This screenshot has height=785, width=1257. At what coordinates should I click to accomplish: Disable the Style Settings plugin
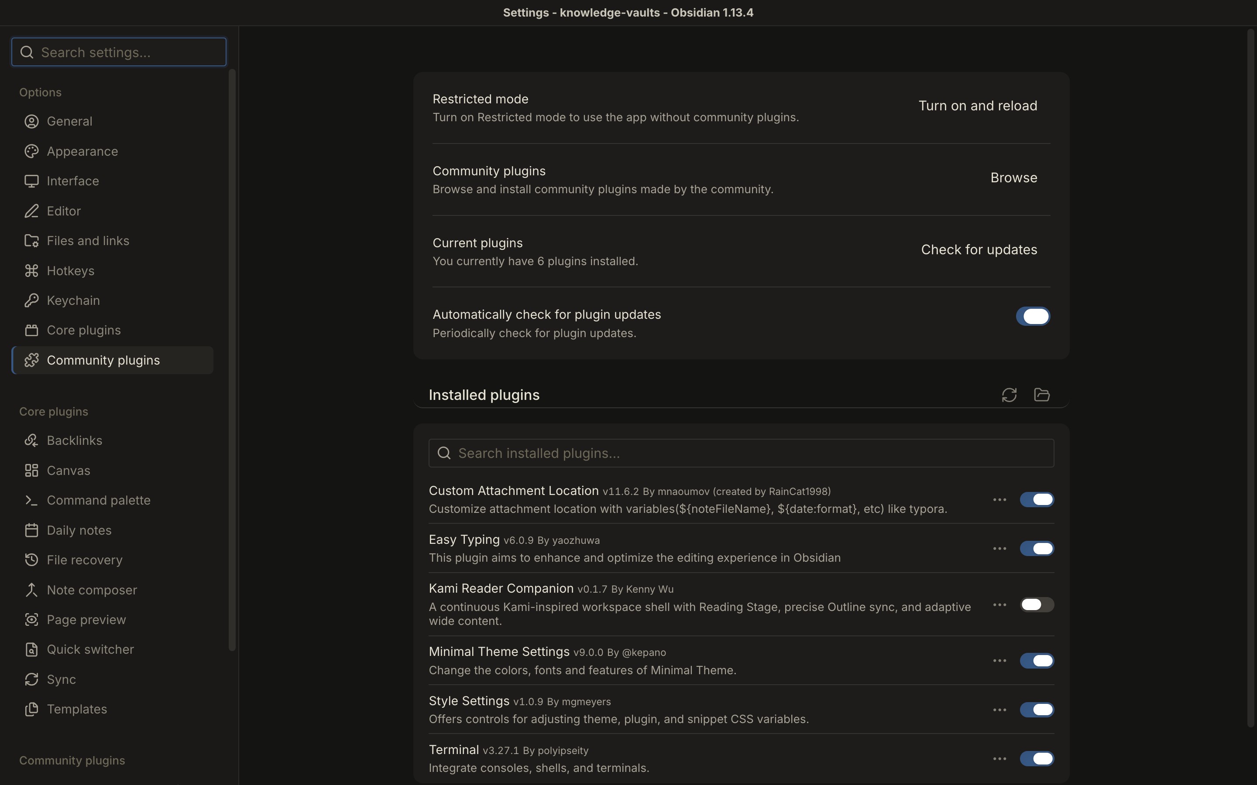pos(1037,710)
